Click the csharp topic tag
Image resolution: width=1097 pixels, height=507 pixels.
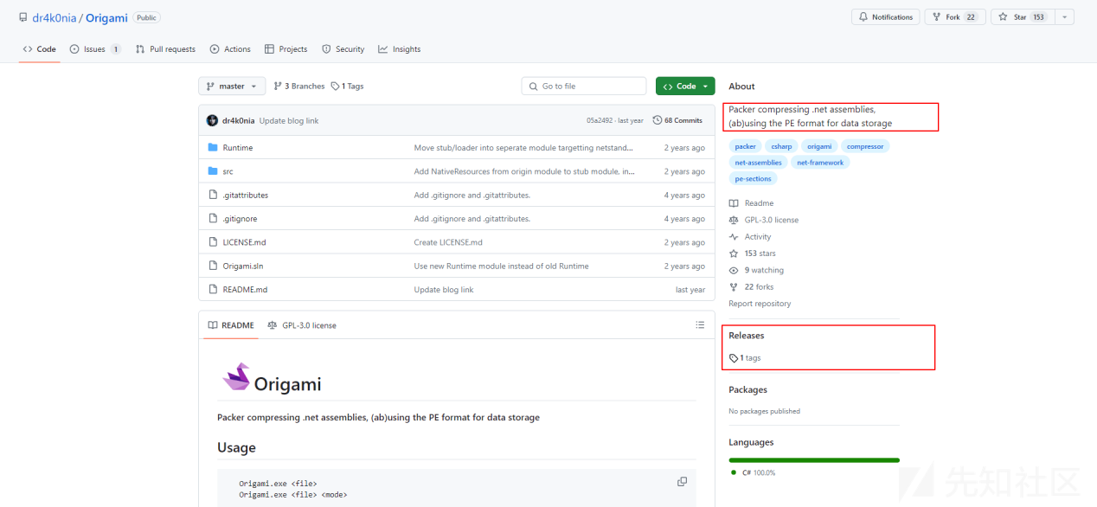click(x=781, y=146)
